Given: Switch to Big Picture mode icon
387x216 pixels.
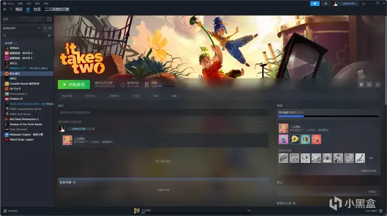Looking at the screenshot, I should coord(363,3).
